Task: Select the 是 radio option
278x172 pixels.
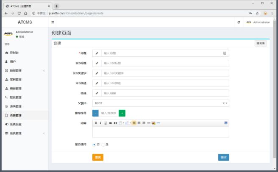Action: pyautogui.click(x=103, y=144)
